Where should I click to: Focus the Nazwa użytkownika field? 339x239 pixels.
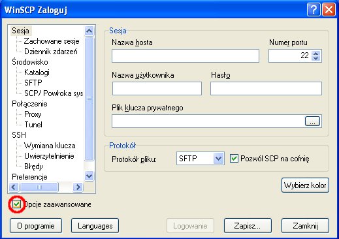[157, 89]
